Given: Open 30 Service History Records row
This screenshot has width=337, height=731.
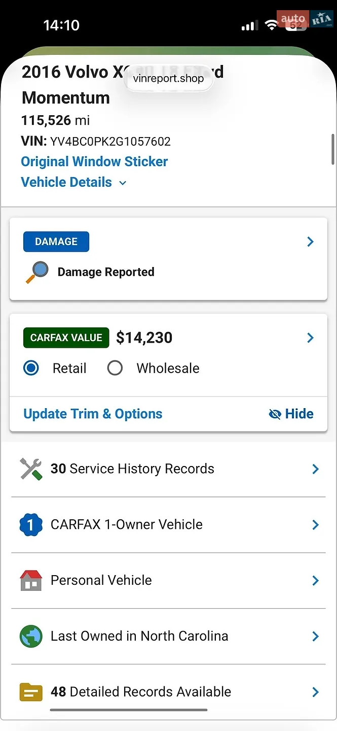Looking at the screenshot, I should [168, 469].
